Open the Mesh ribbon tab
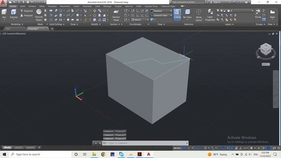The image size is (281, 158). pyautogui.click(x=42, y=6)
